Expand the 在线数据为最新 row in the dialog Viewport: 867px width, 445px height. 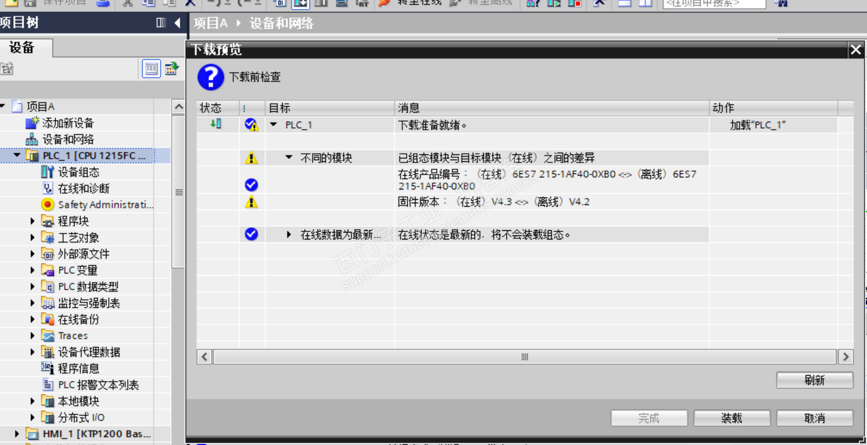(x=289, y=234)
